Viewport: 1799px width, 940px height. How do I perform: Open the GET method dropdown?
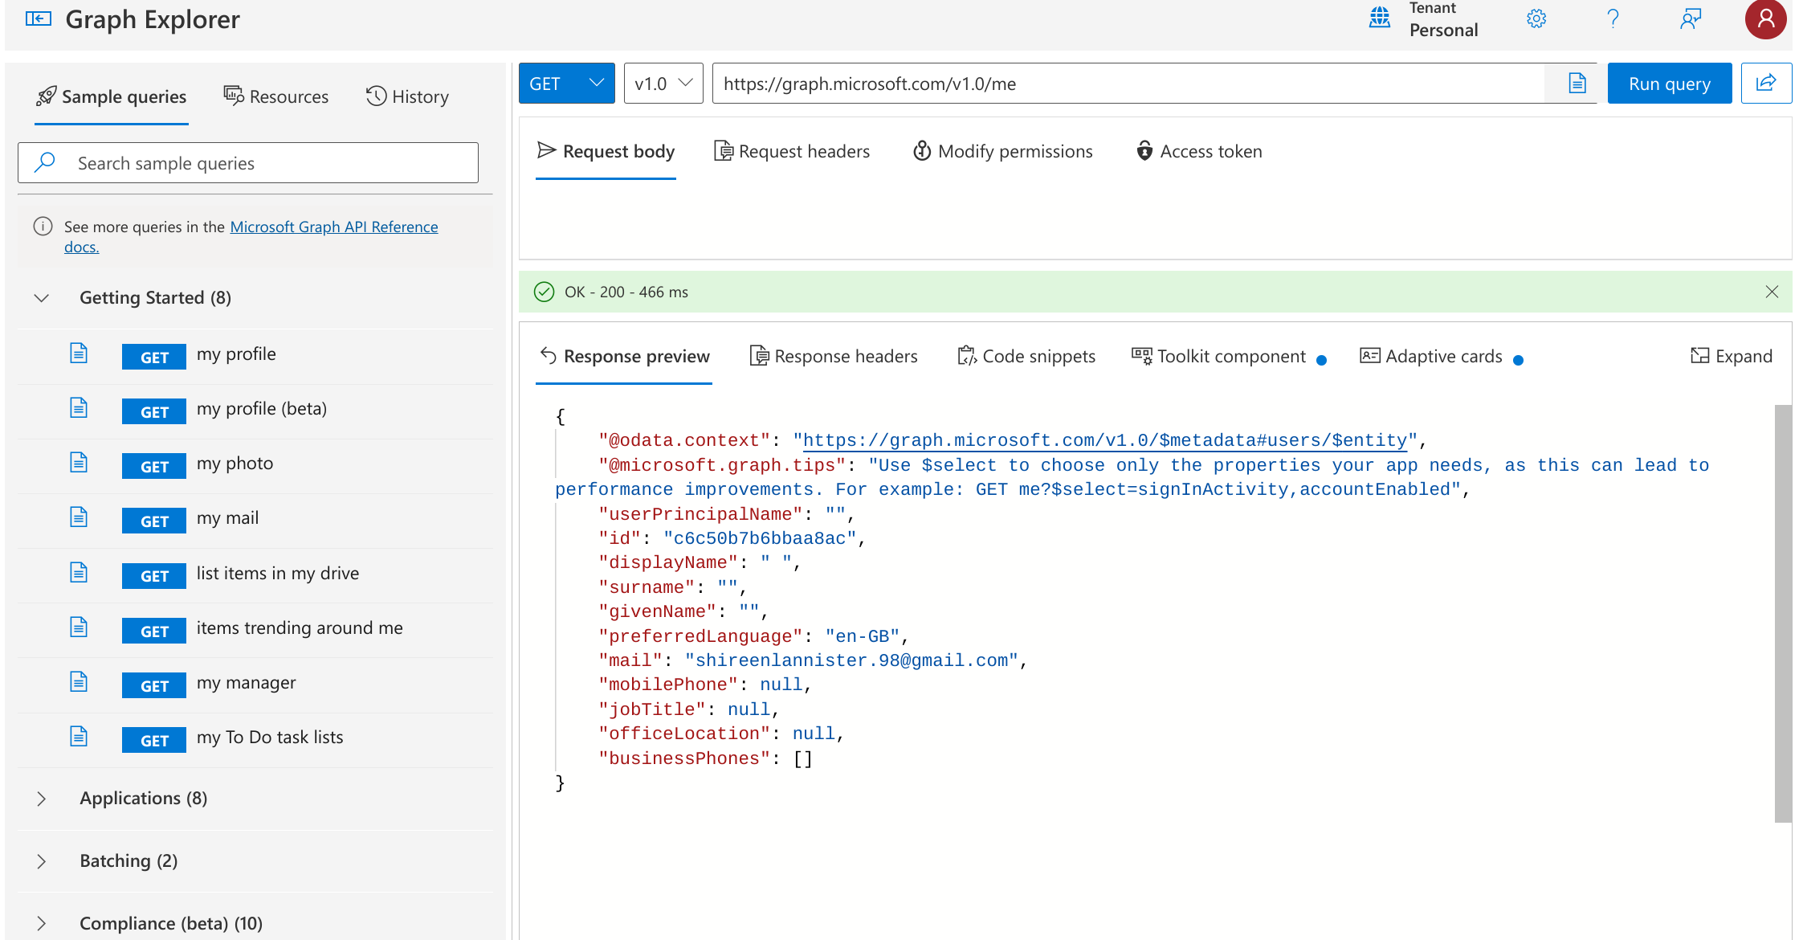click(x=566, y=83)
